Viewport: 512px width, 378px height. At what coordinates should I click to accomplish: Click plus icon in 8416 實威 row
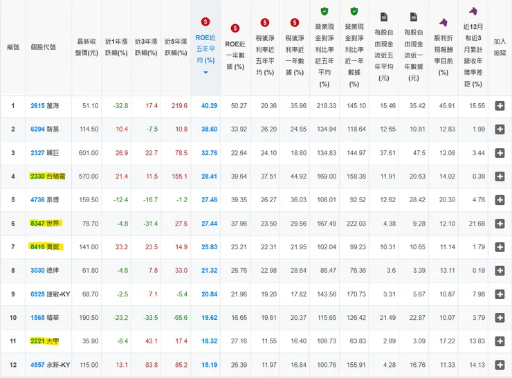coord(500,247)
